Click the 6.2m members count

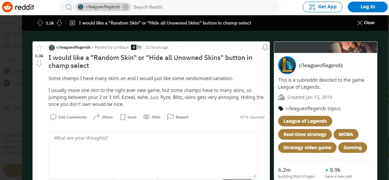284,170
